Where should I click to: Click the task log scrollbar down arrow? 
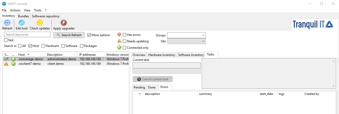point(334,86)
